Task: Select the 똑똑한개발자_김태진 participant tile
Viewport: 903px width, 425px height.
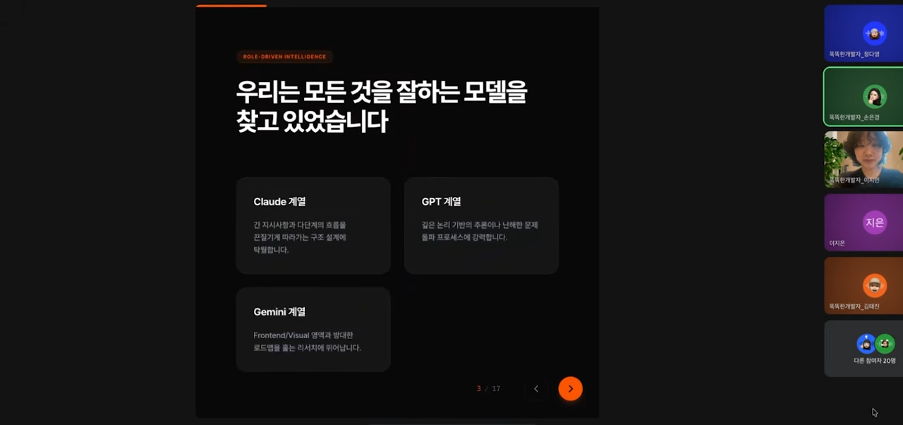Action: [863, 285]
